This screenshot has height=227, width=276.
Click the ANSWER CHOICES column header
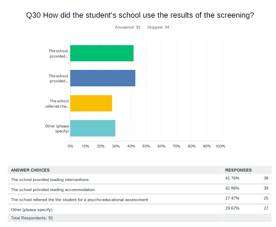pos(30,170)
